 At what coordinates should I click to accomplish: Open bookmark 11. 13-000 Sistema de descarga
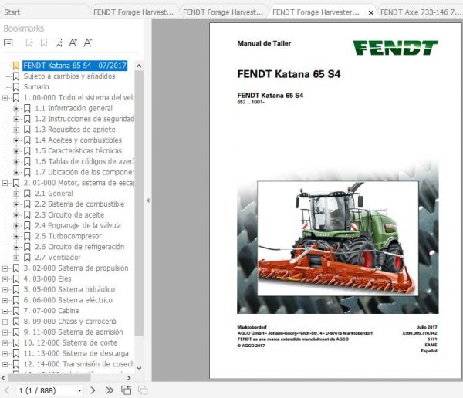(76, 353)
